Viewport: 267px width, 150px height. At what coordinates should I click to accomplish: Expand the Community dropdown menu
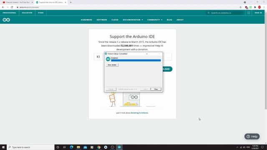[155, 20]
